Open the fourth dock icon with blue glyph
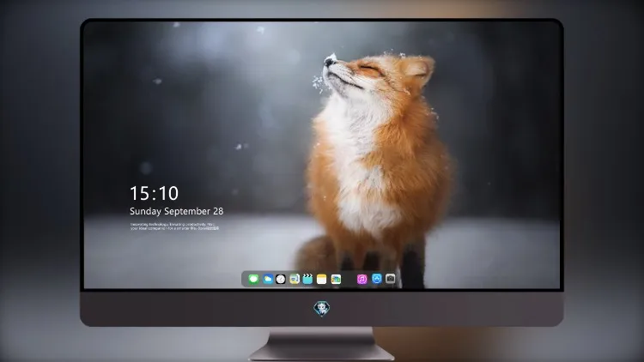The image size is (644, 362). [294, 279]
